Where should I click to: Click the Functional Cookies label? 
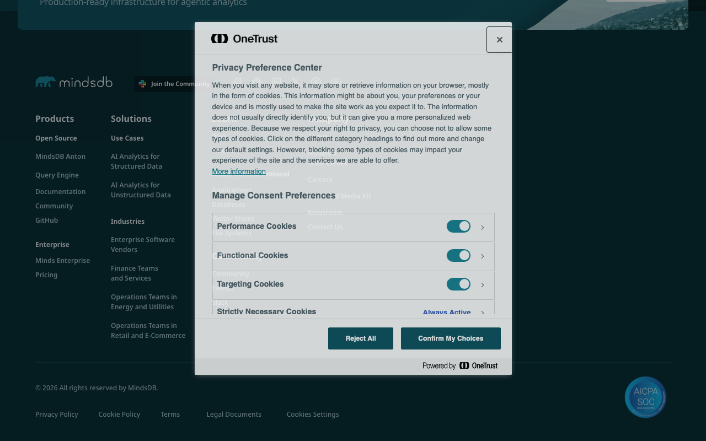pyautogui.click(x=253, y=255)
